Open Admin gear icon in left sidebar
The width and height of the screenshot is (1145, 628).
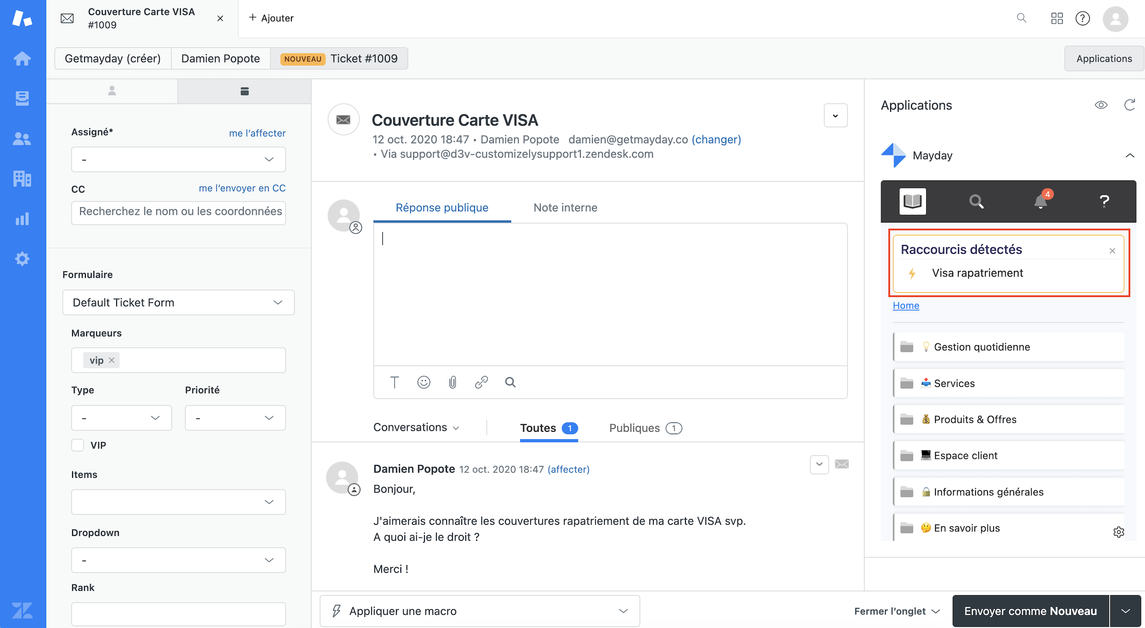coord(22,259)
